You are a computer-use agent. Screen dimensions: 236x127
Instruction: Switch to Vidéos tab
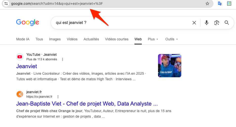(x=72, y=39)
